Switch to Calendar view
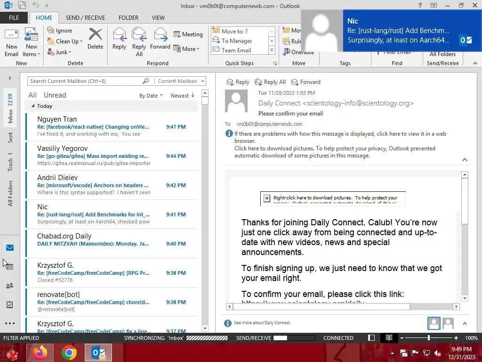The height and width of the screenshot is (362, 482). coord(10,267)
